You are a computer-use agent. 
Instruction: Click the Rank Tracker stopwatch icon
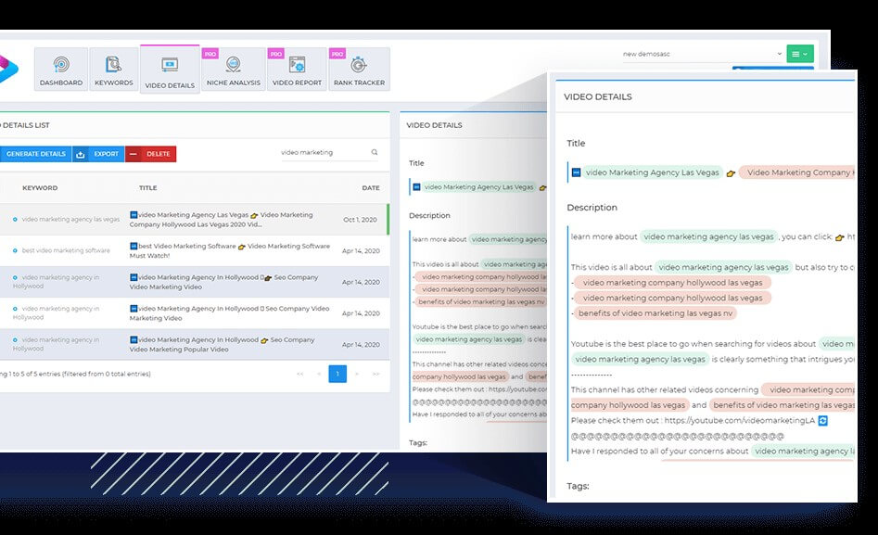point(359,64)
